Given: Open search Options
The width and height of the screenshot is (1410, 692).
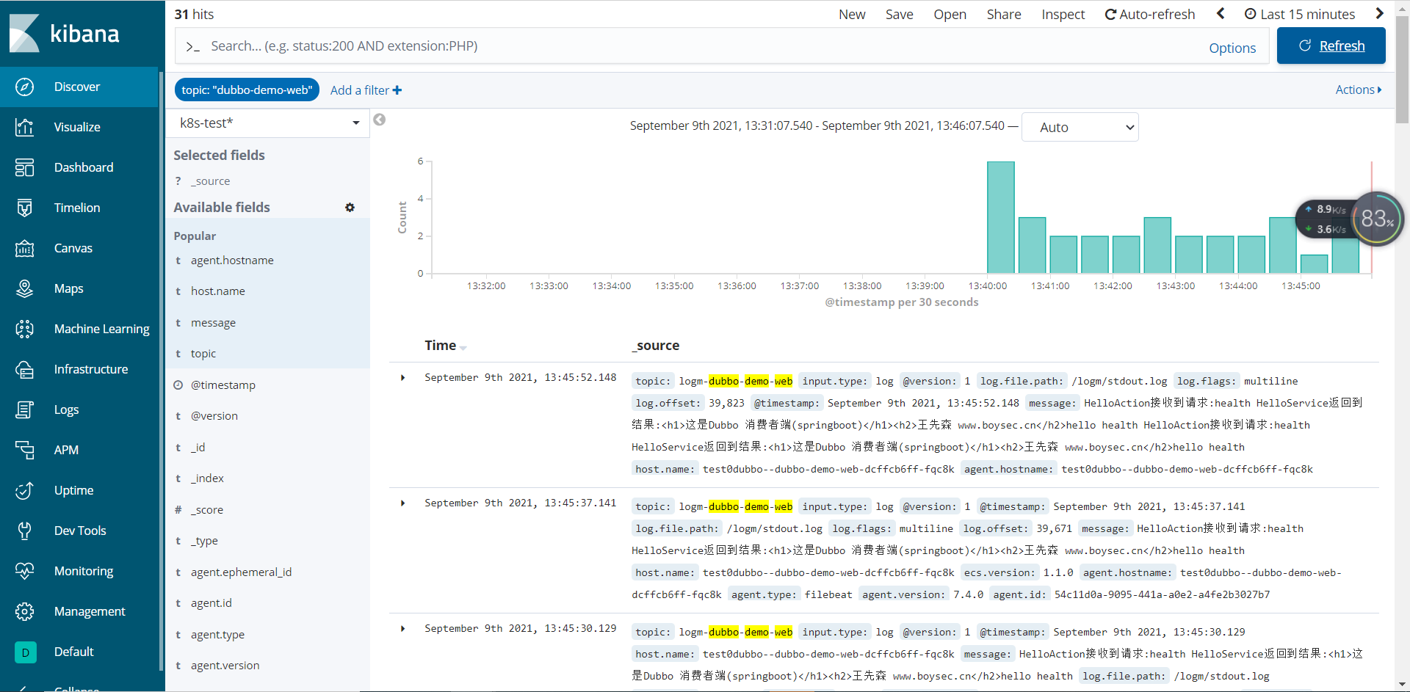Looking at the screenshot, I should tap(1232, 48).
